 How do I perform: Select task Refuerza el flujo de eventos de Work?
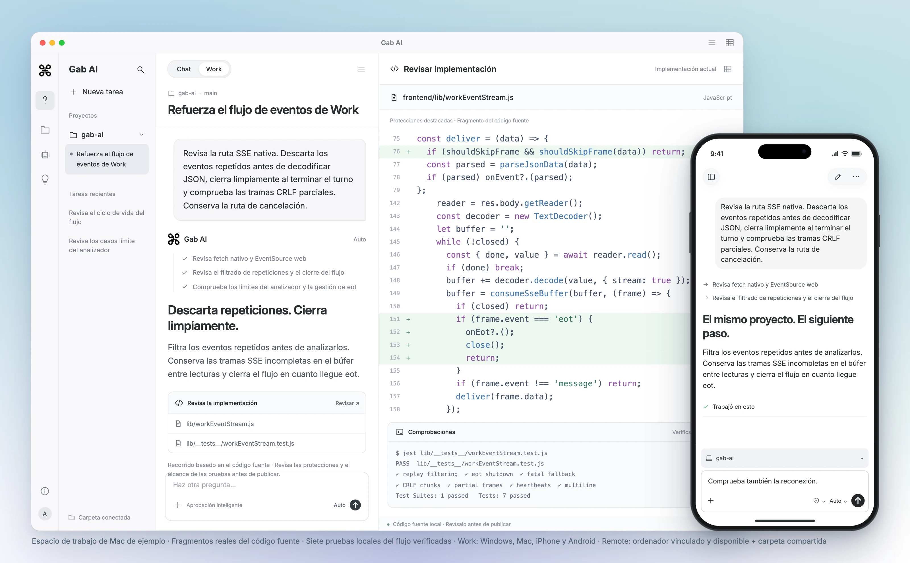pyautogui.click(x=107, y=159)
